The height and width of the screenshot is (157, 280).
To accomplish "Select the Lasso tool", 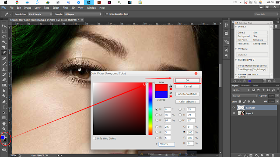I will [x=4, y=37].
